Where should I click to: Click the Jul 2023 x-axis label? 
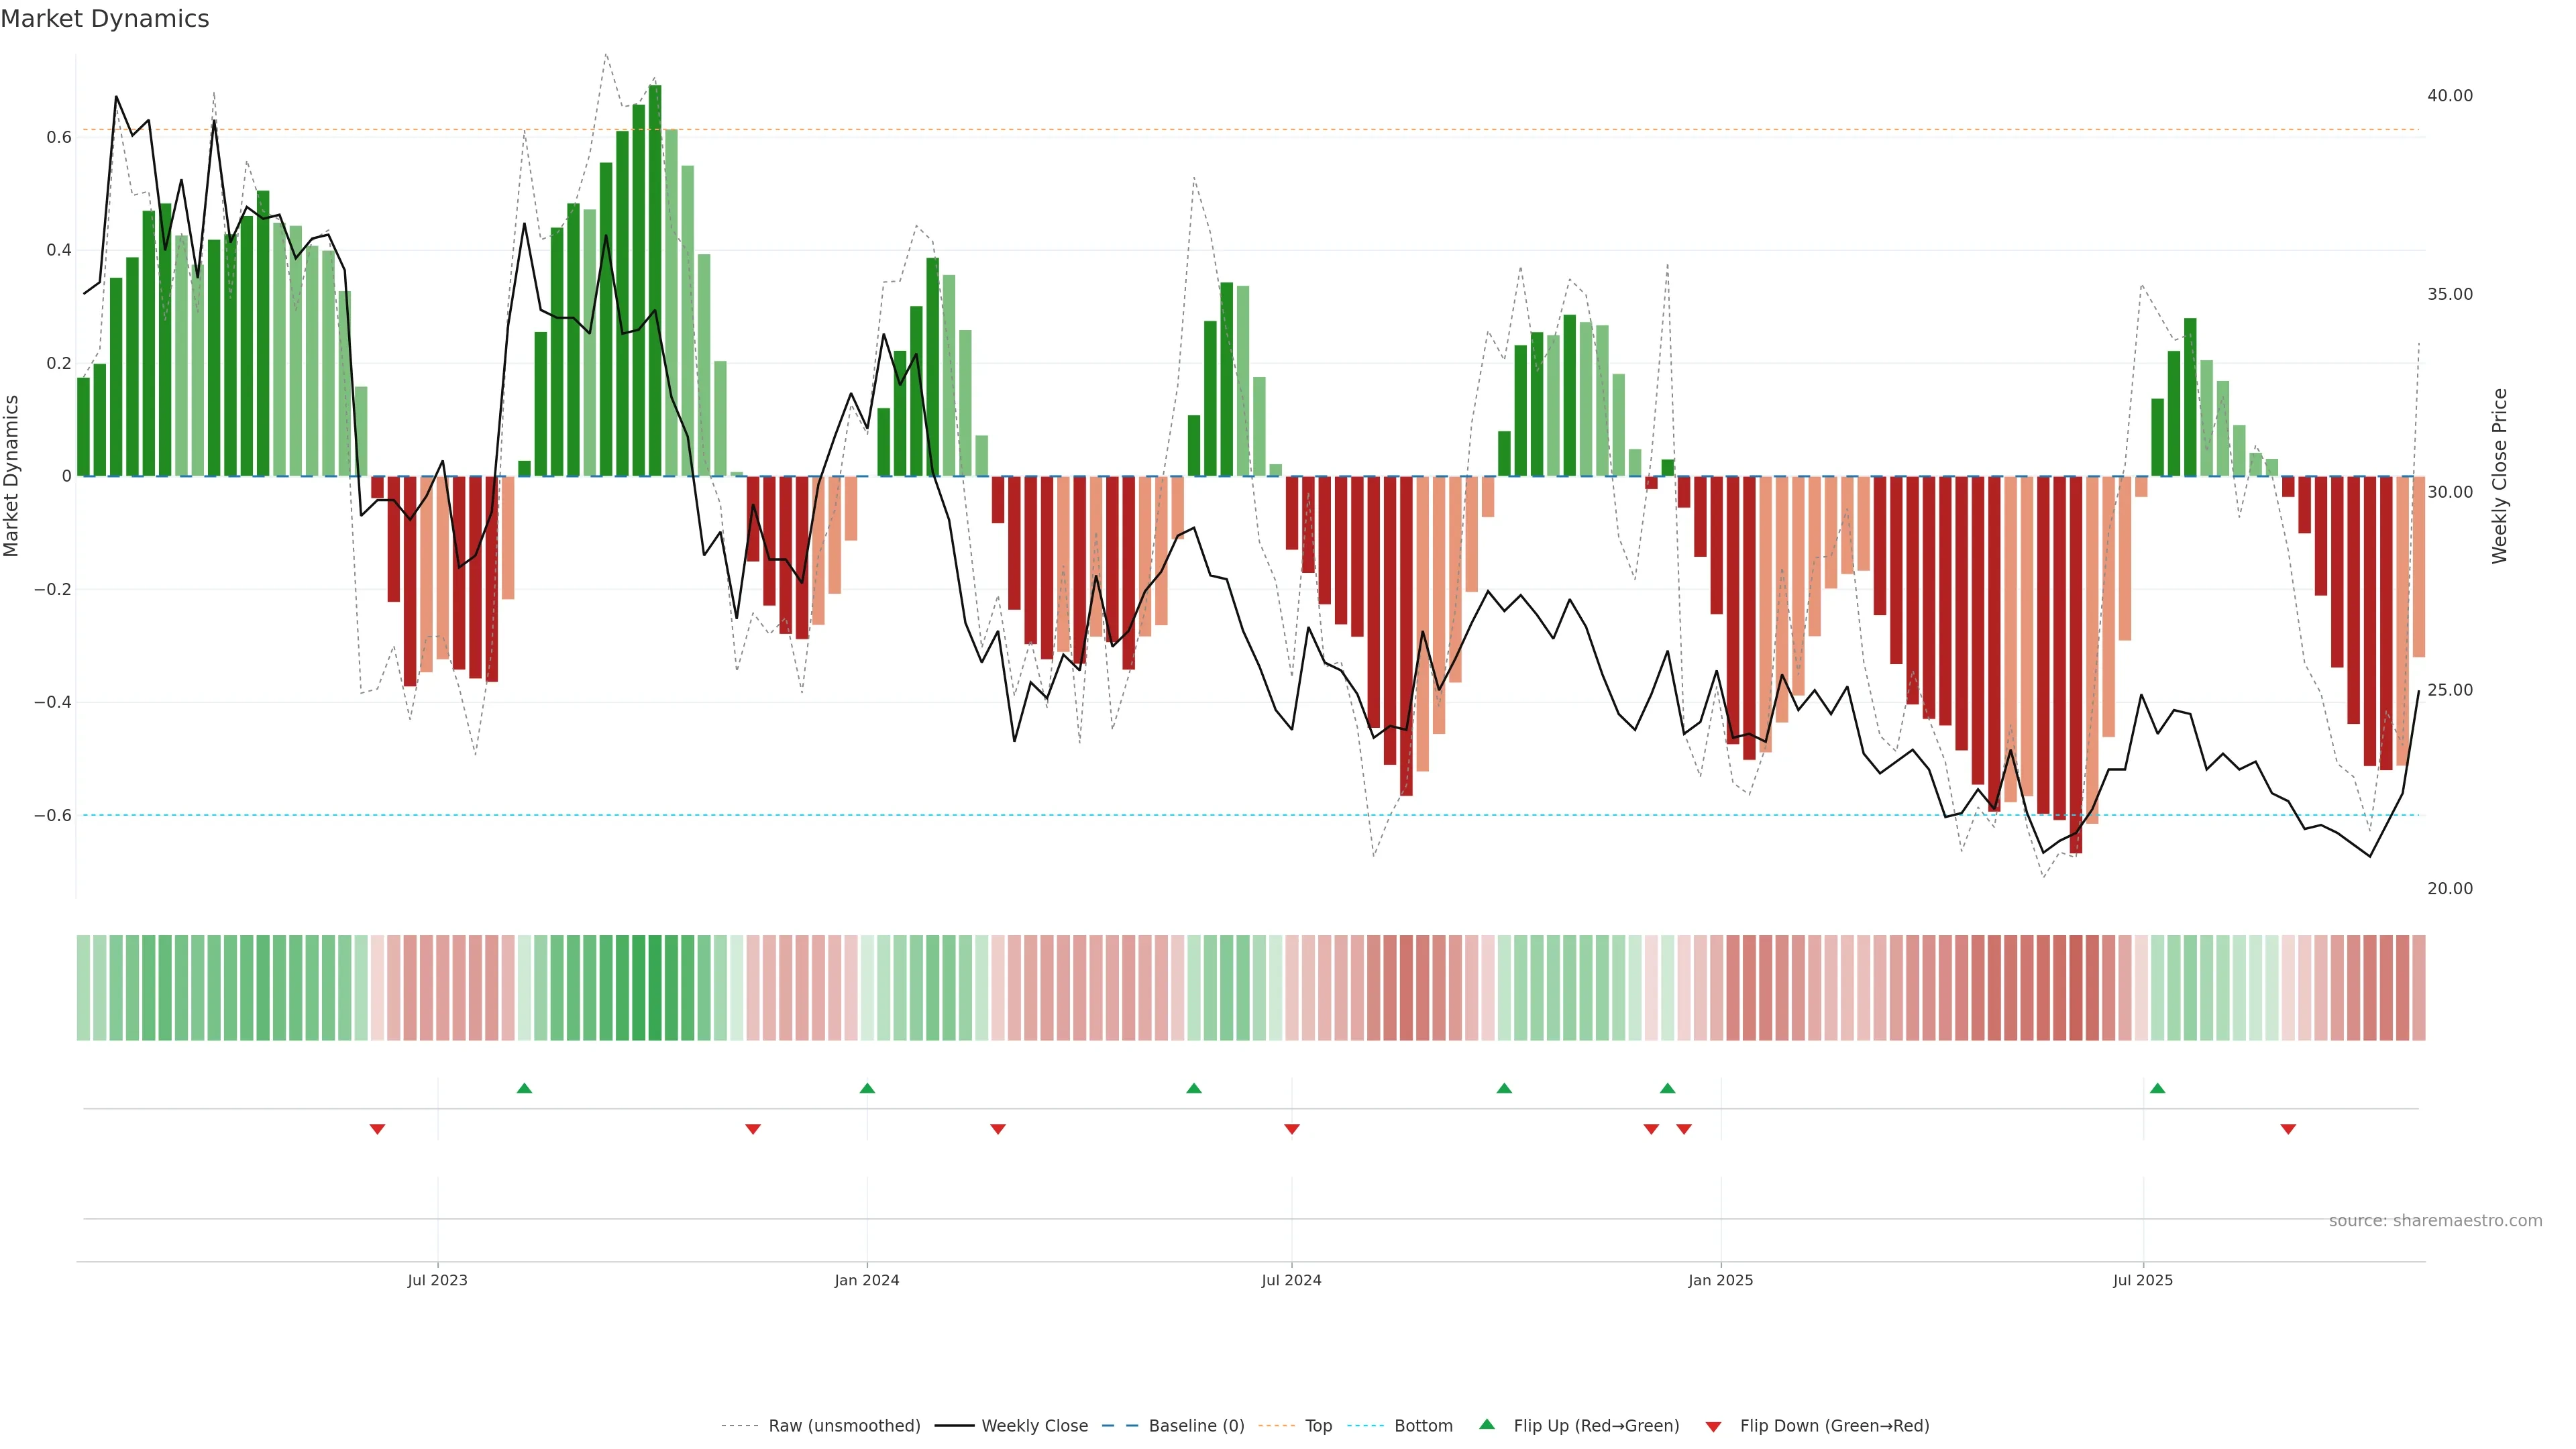(x=437, y=1280)
